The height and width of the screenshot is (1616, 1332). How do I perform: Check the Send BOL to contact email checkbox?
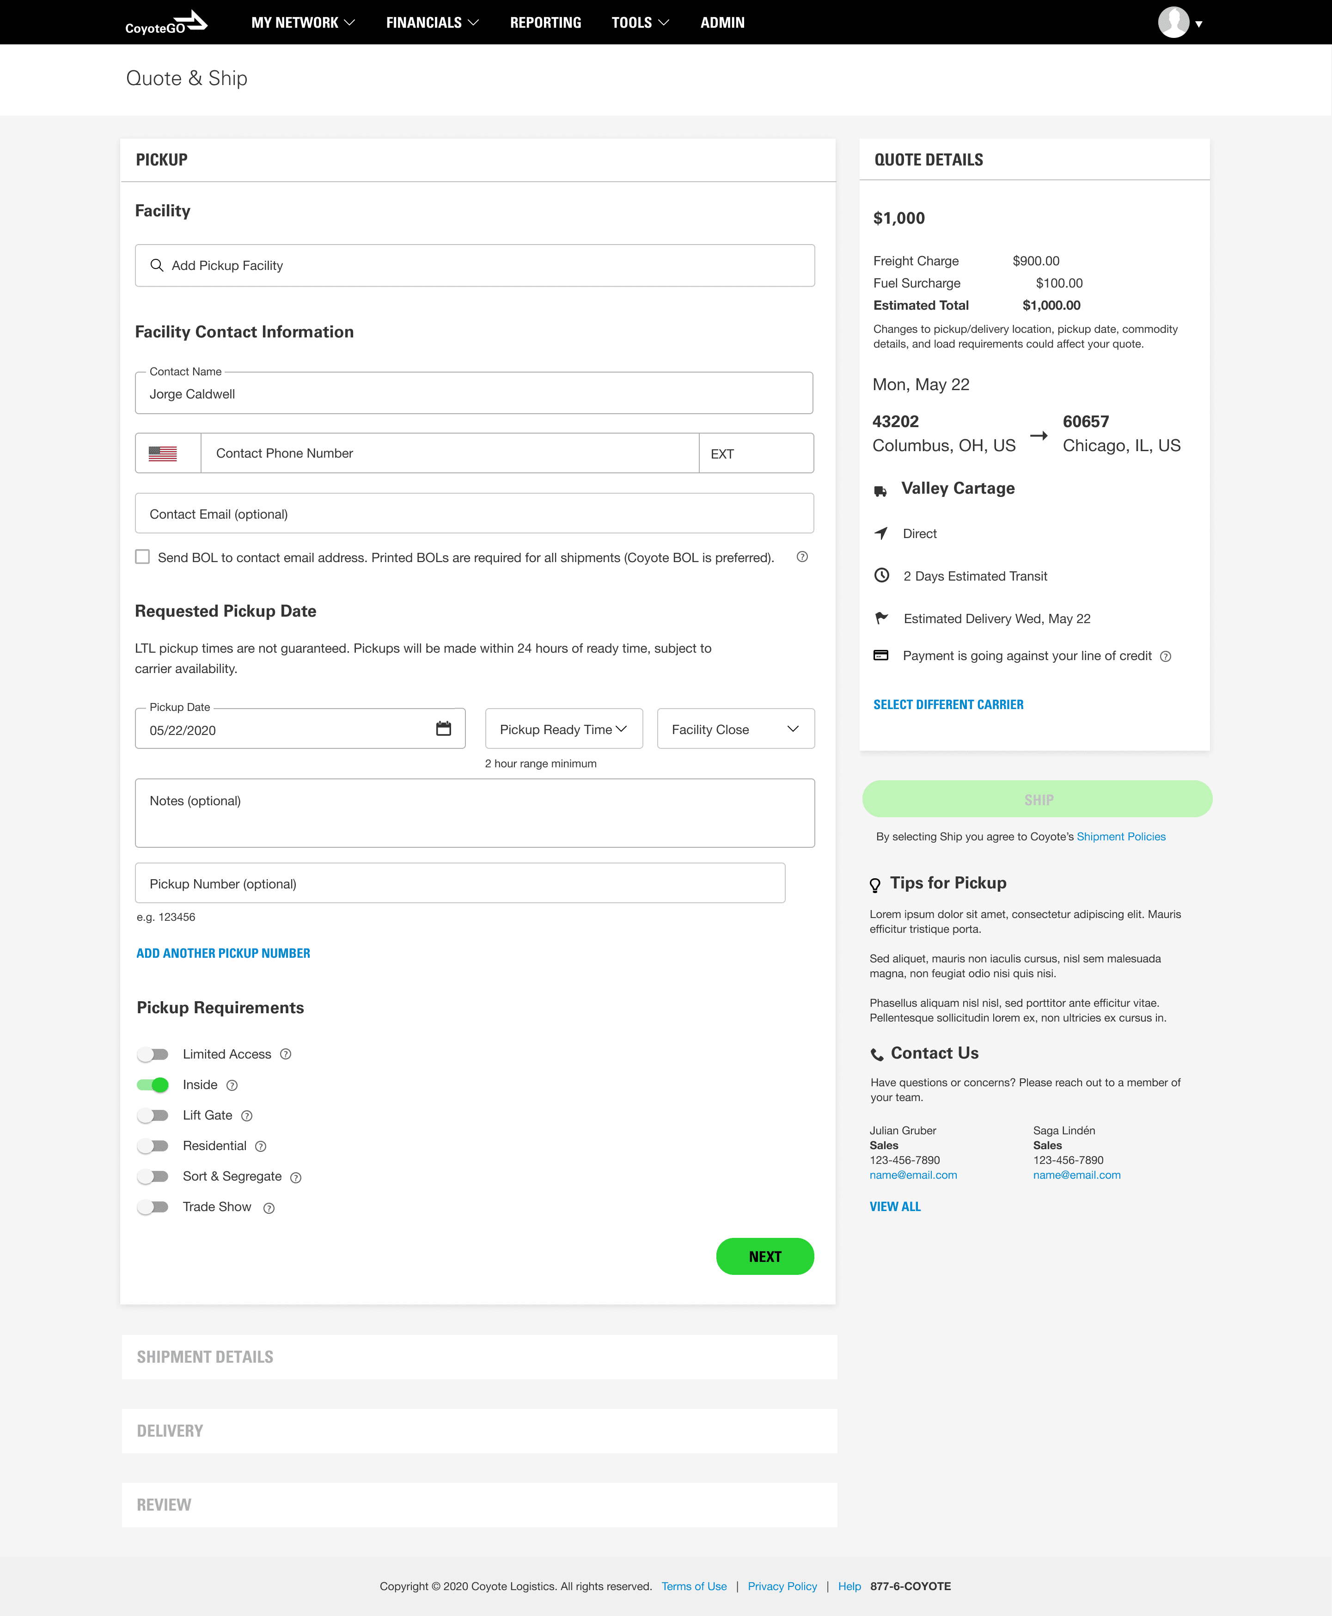tap(143, 557)
